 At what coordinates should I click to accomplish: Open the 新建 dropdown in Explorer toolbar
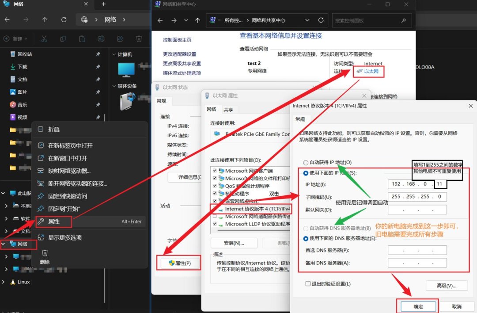coord(15,38)
